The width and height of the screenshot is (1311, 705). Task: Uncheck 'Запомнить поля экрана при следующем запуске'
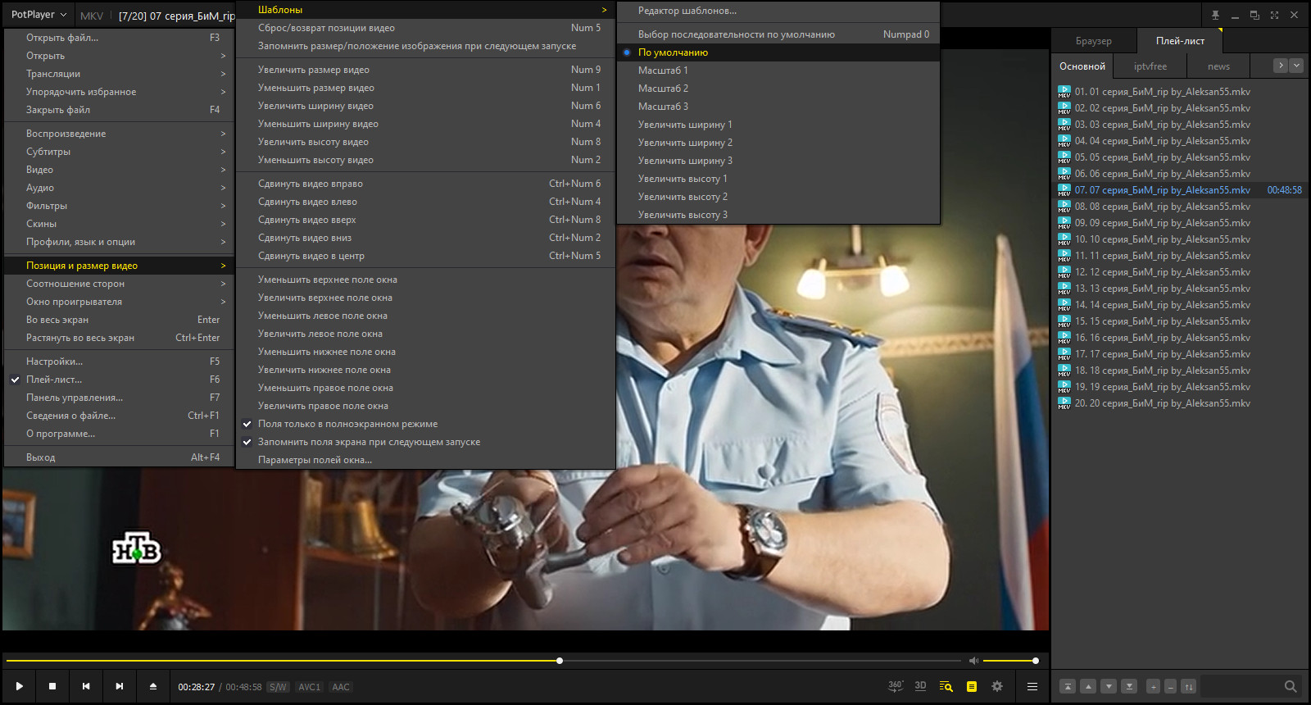pyautogui.click(x=369, y=442)
